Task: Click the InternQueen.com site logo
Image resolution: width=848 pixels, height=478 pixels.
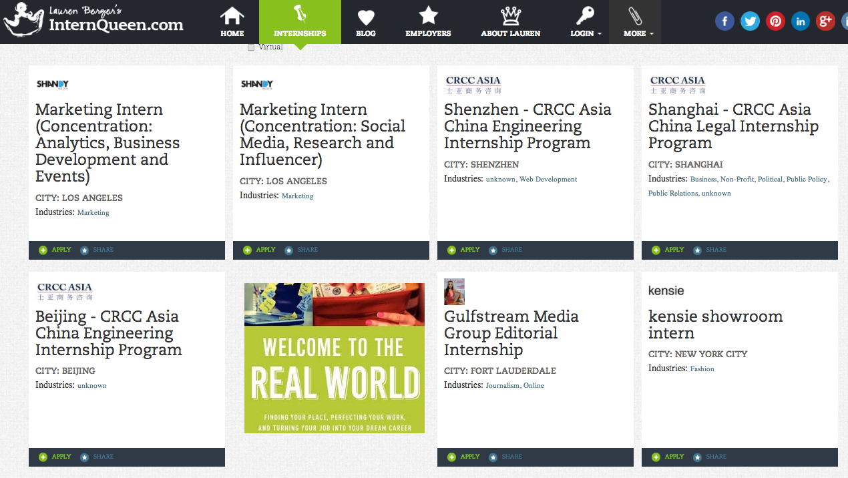Action: [x=93, y=21]
